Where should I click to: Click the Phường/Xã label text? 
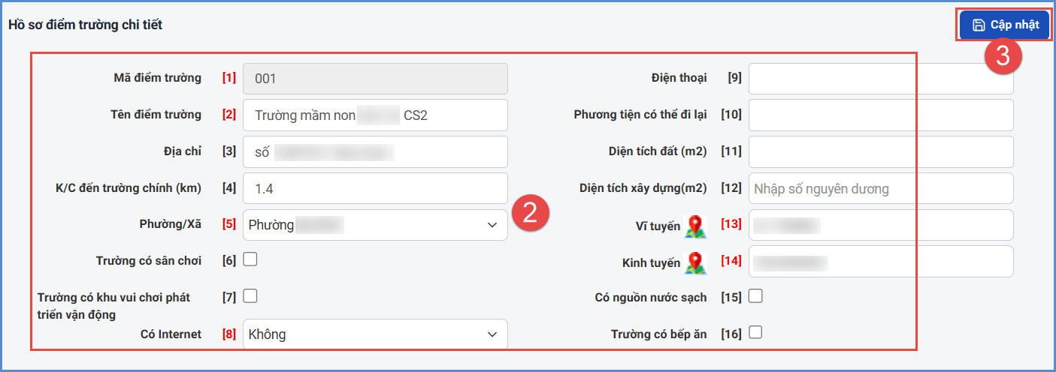(x=172, y=224)
